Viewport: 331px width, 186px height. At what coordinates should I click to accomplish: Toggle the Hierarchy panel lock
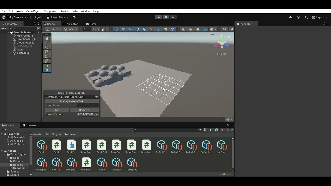[35, 24]
